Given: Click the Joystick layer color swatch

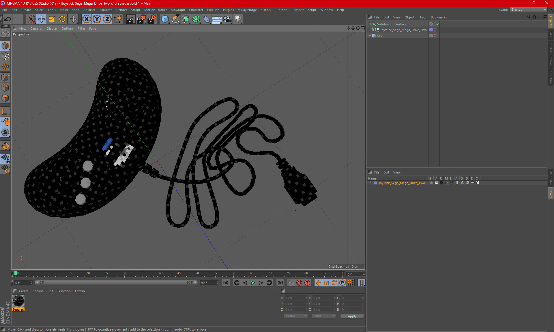Looking at the screenshot, I should coord(375,183).
